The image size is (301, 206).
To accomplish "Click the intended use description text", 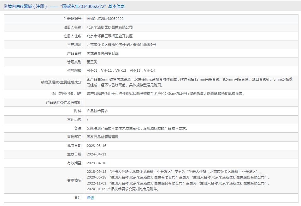I will click(x=165, y=94).
